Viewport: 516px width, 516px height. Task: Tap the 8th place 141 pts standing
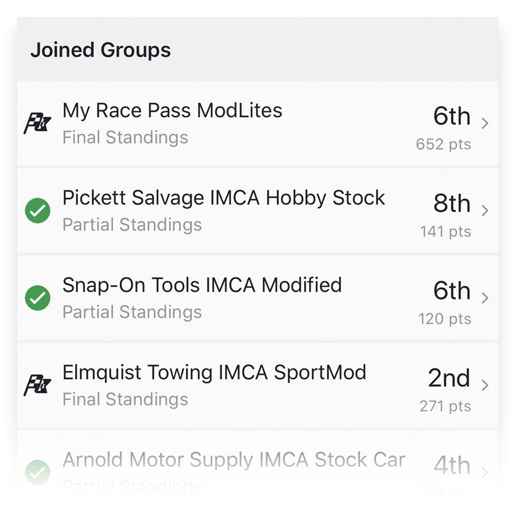[x=445, y=216]
